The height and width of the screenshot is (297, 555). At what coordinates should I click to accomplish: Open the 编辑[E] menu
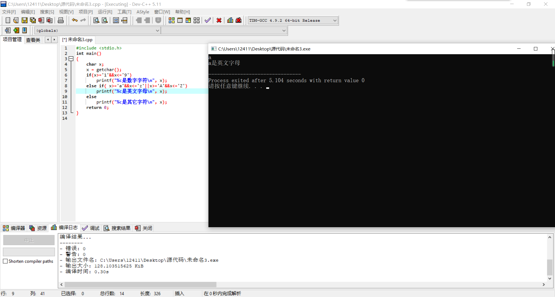pyautogui.click(x=28, y=12)
